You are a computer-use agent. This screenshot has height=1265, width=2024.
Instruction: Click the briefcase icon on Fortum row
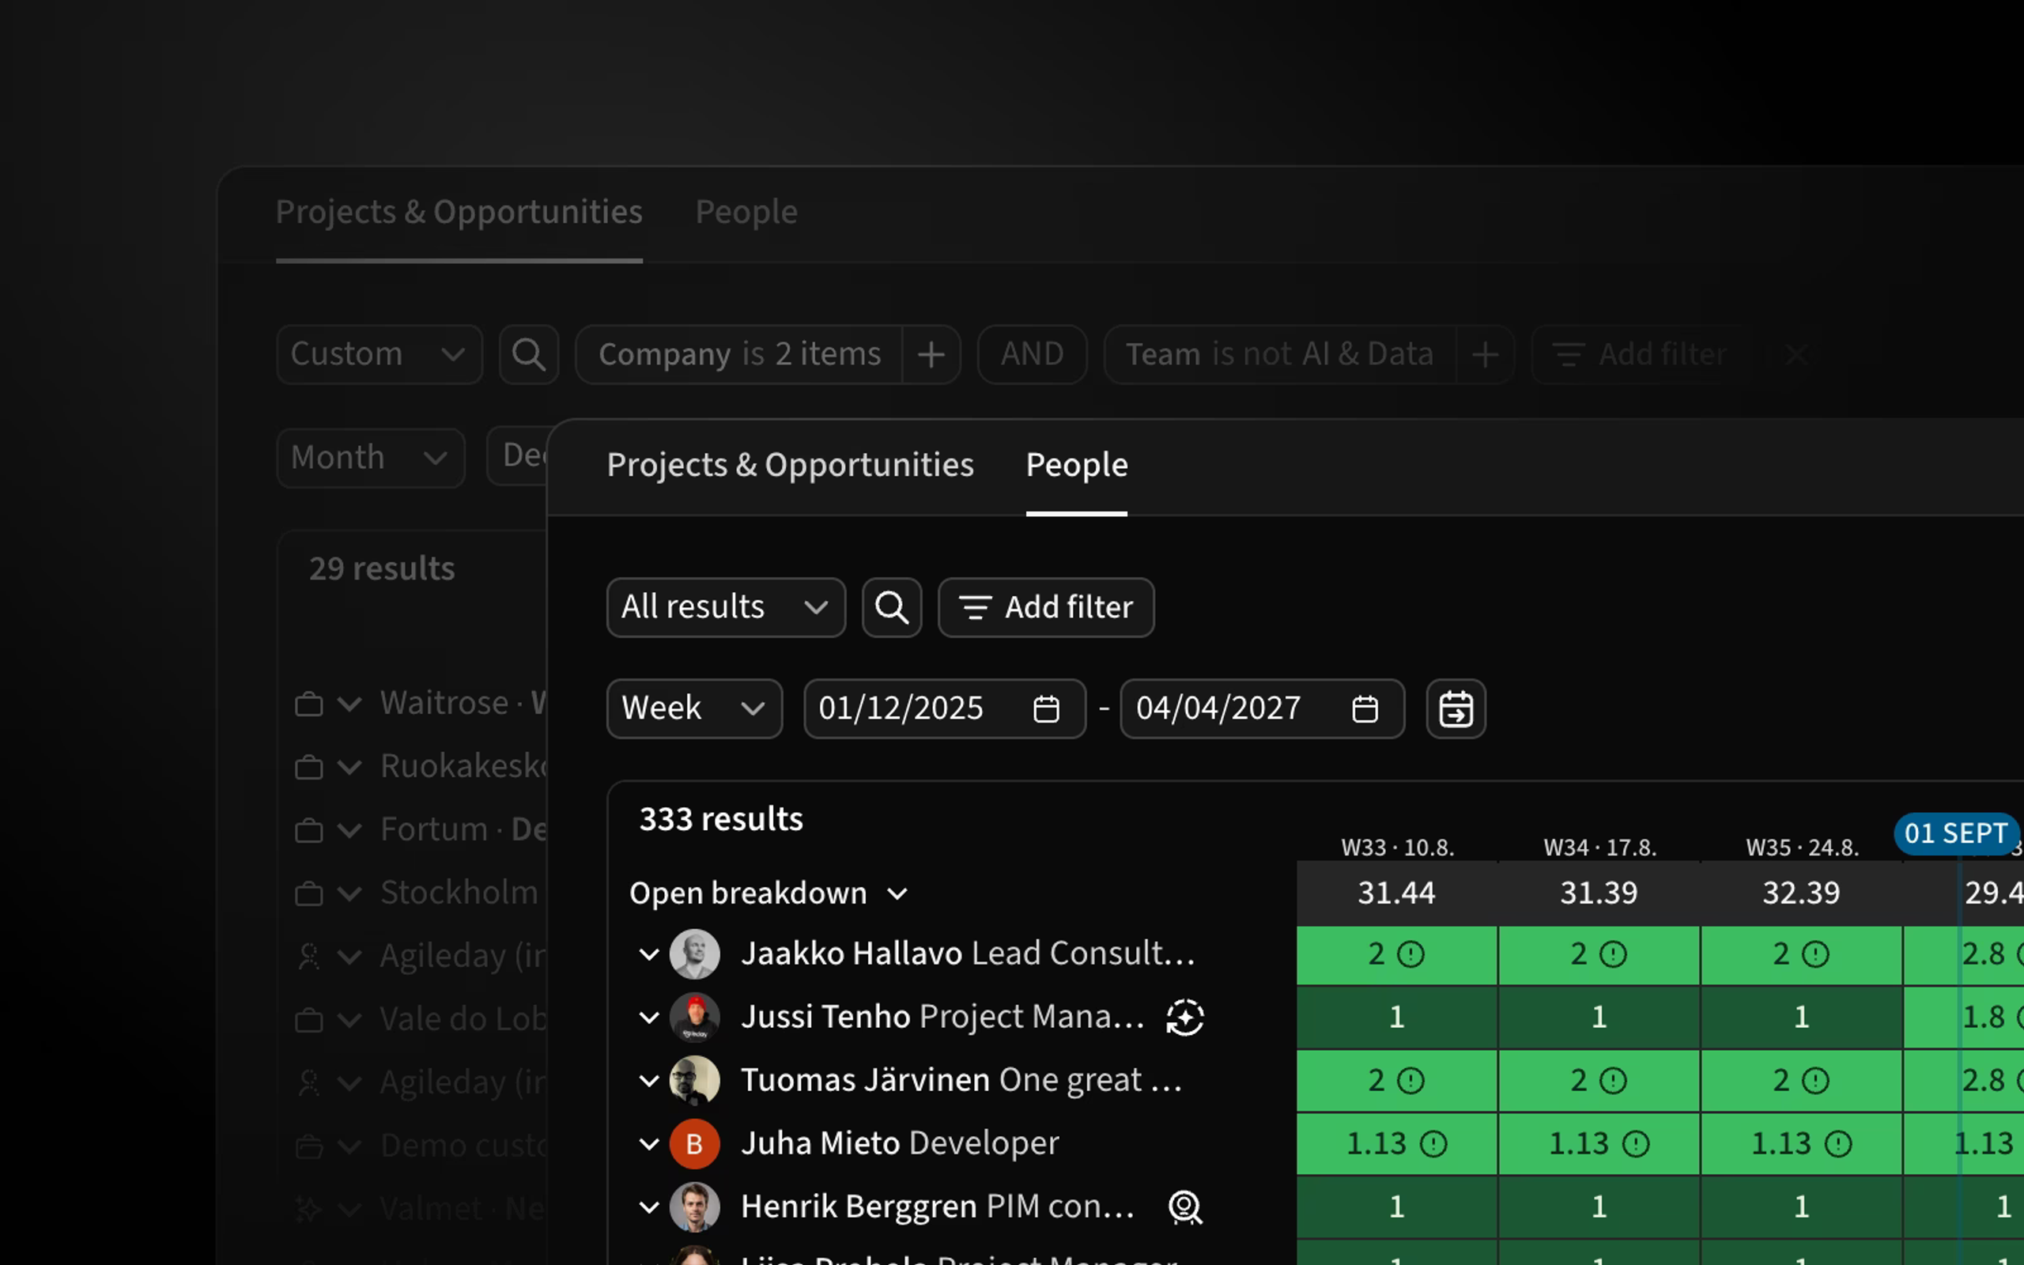coord(308,830)
